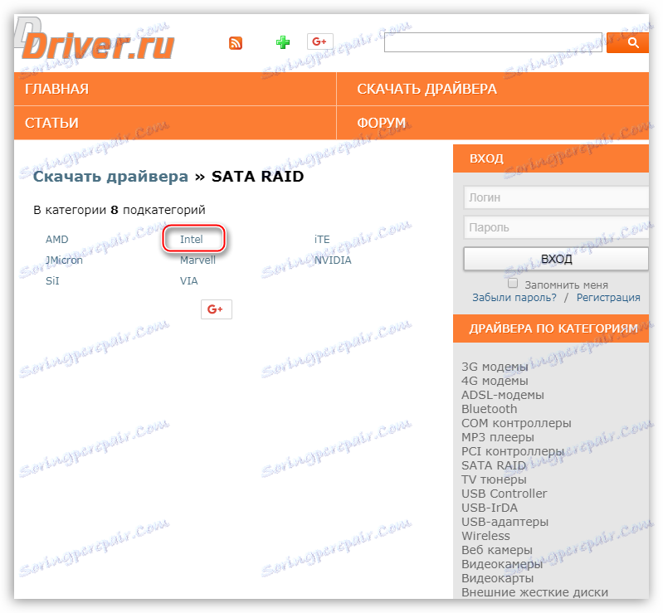This screenshot has width=663, height=613.
Task: Click the Пароль input field
Action: (556, 227)
